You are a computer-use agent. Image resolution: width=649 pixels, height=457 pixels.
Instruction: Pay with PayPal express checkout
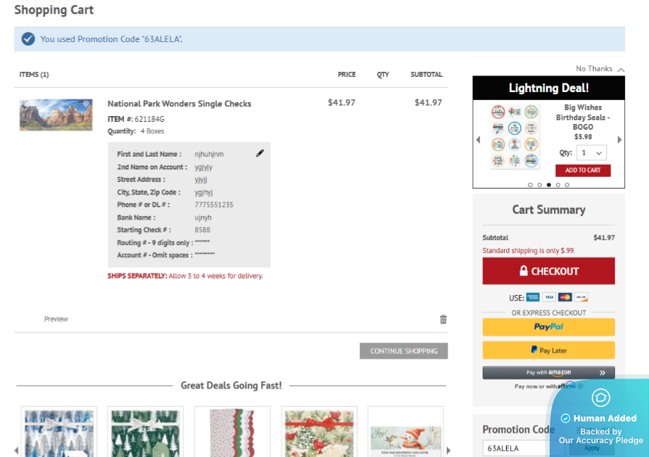click(x=548, y=327)
